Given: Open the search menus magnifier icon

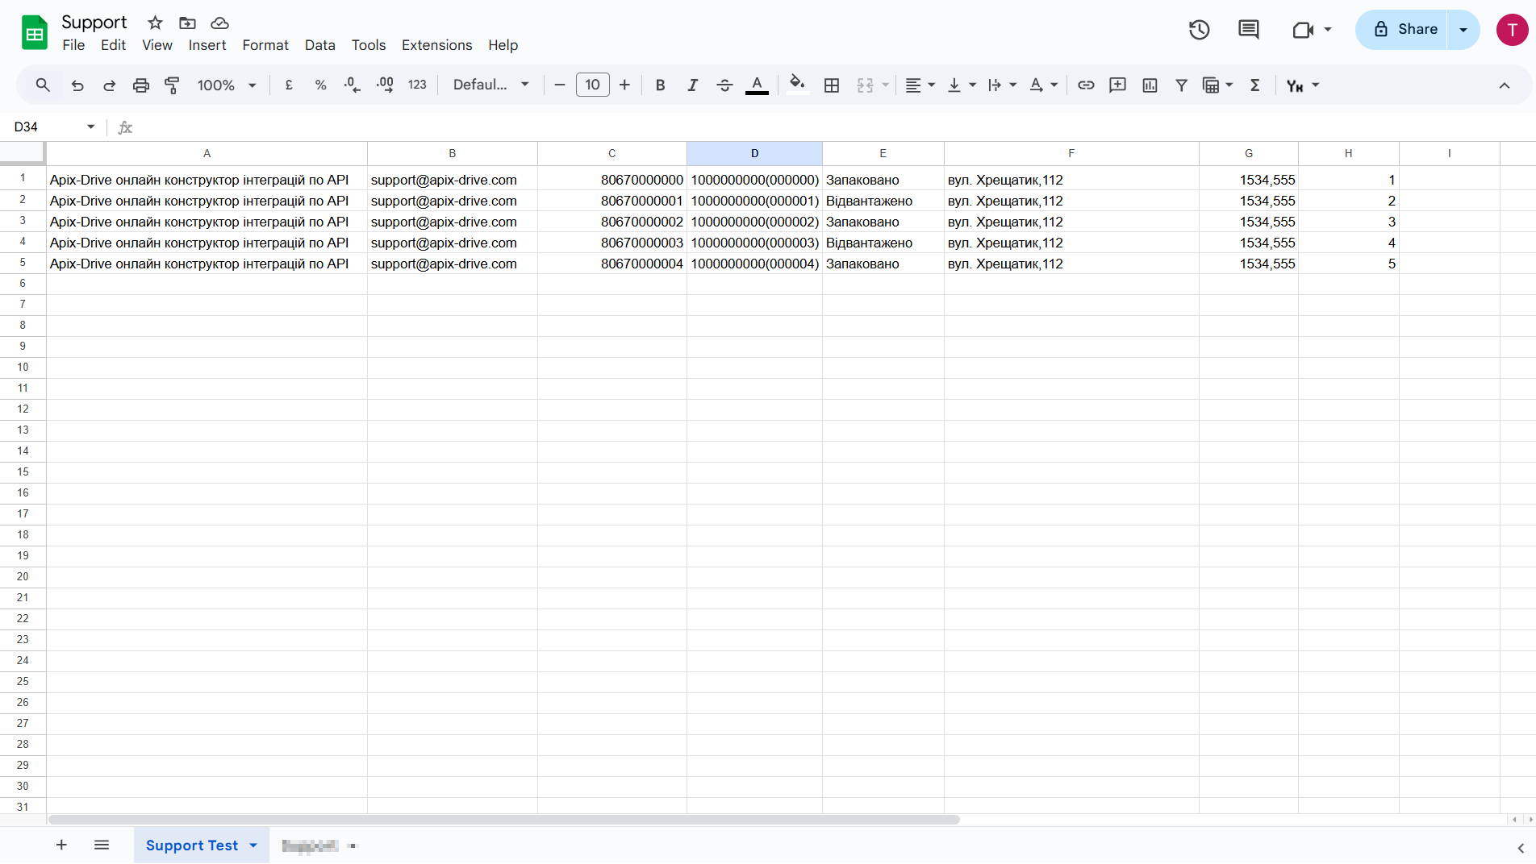Looking at the screenshot, I should pos(43,85).
